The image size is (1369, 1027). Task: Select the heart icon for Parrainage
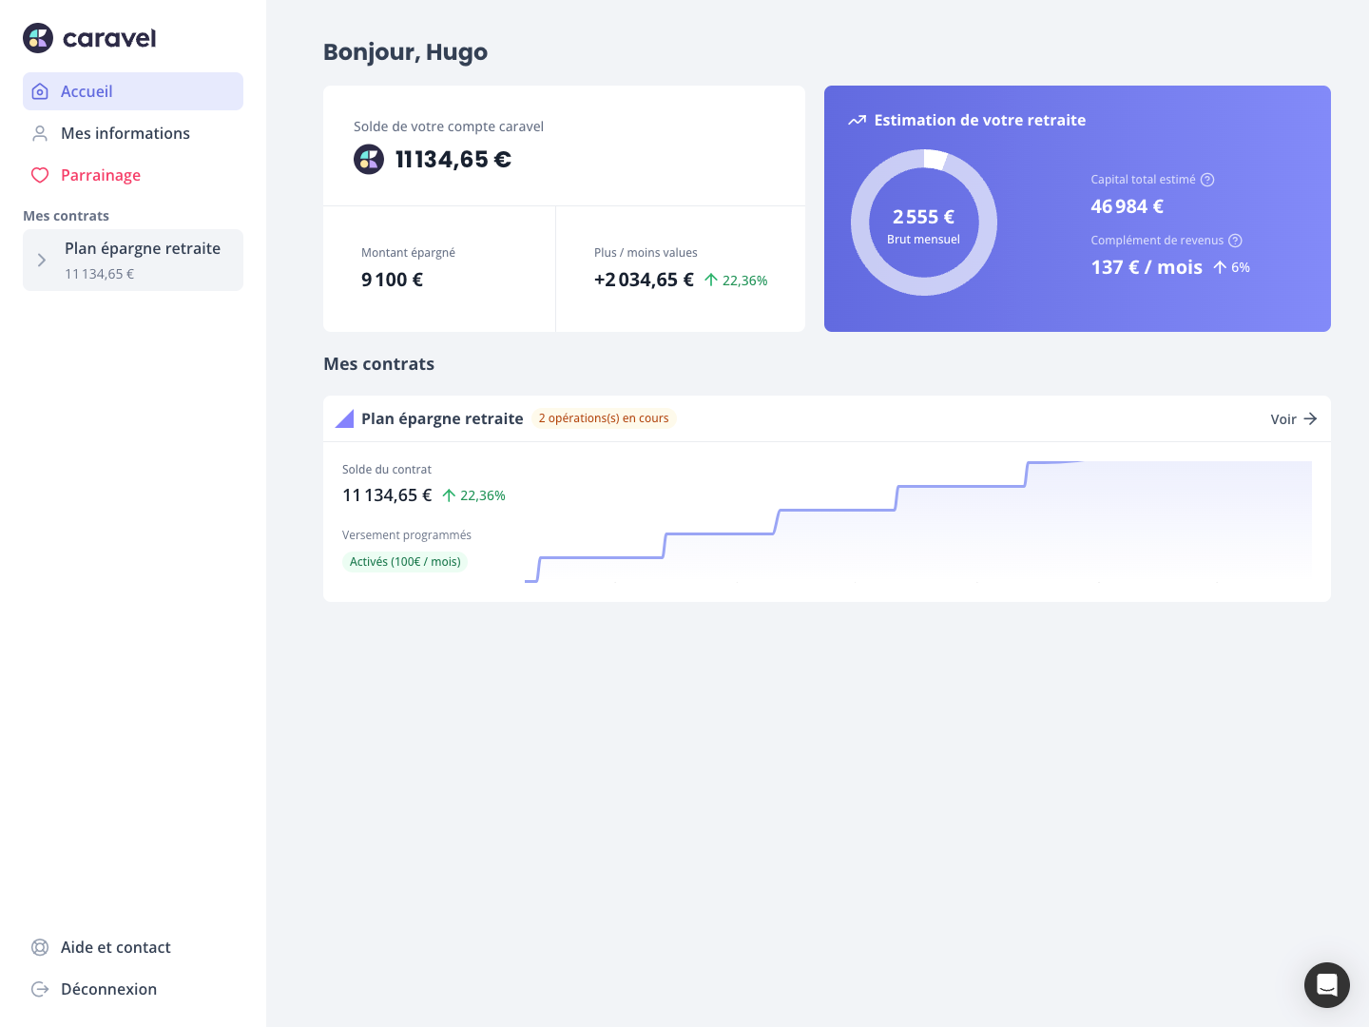(x=40, y=175)
